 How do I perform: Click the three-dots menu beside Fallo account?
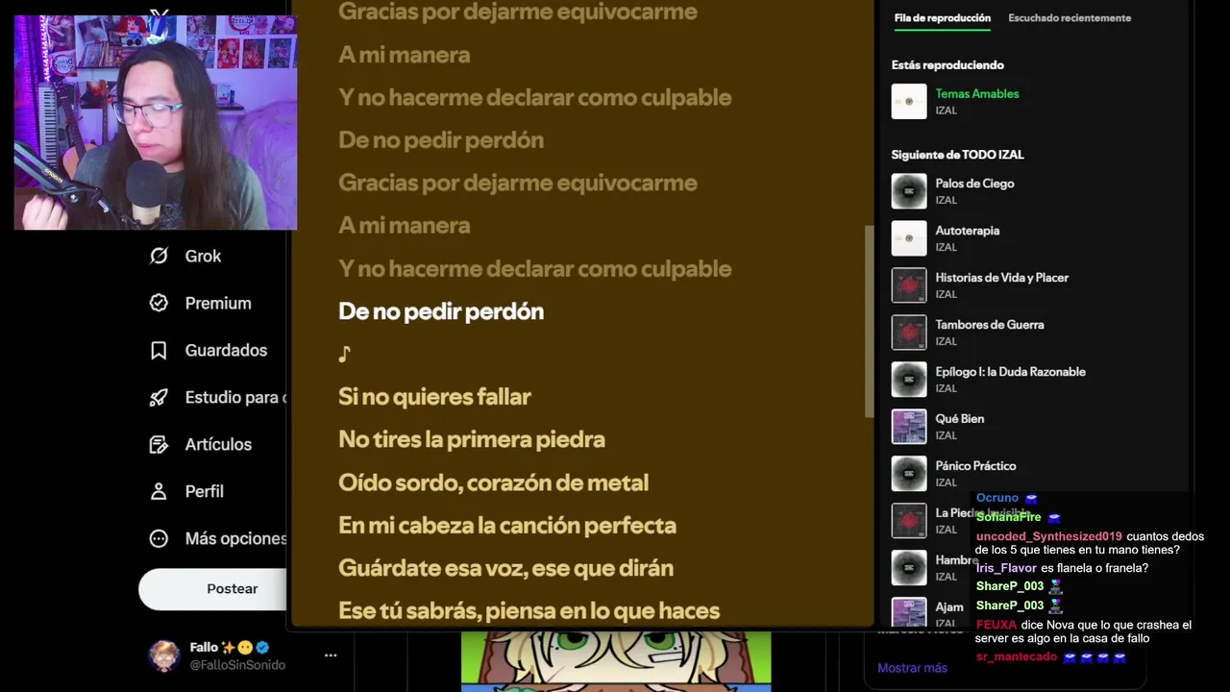coord(331,655)
